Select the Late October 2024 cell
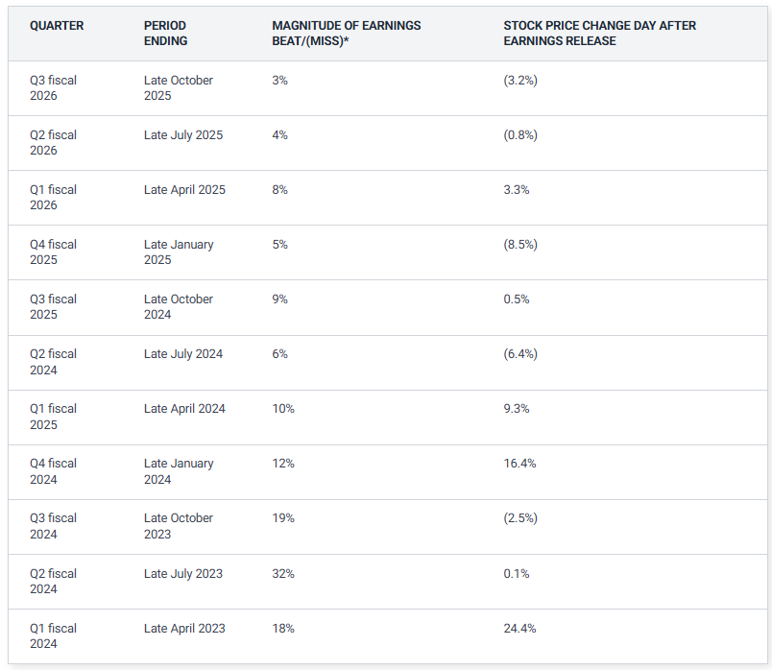Image resolution: width=772 pixels, height=670 pixels. point(179,307)
